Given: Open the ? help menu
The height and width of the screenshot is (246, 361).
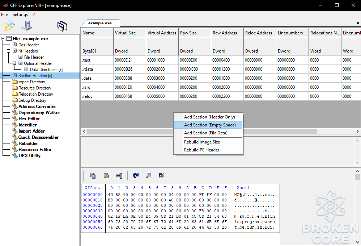Looking at the screenshot, I should pyautogui.click(x=34, y=14).
